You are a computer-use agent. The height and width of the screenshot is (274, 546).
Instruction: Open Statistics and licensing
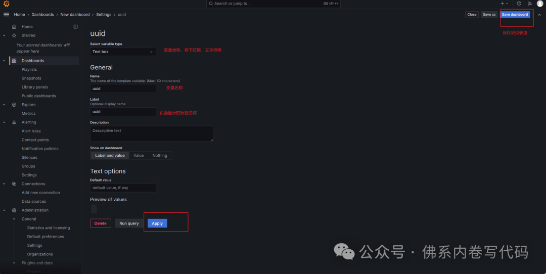pyautogui.click(x=49, y=228)
